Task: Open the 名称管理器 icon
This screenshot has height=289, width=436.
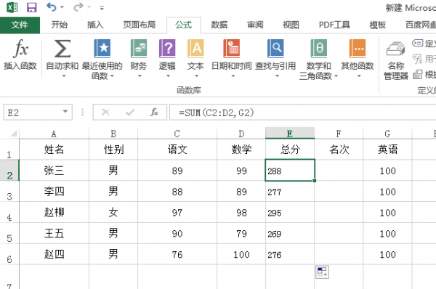Action: pyautogui.click(x=396, y=49)
